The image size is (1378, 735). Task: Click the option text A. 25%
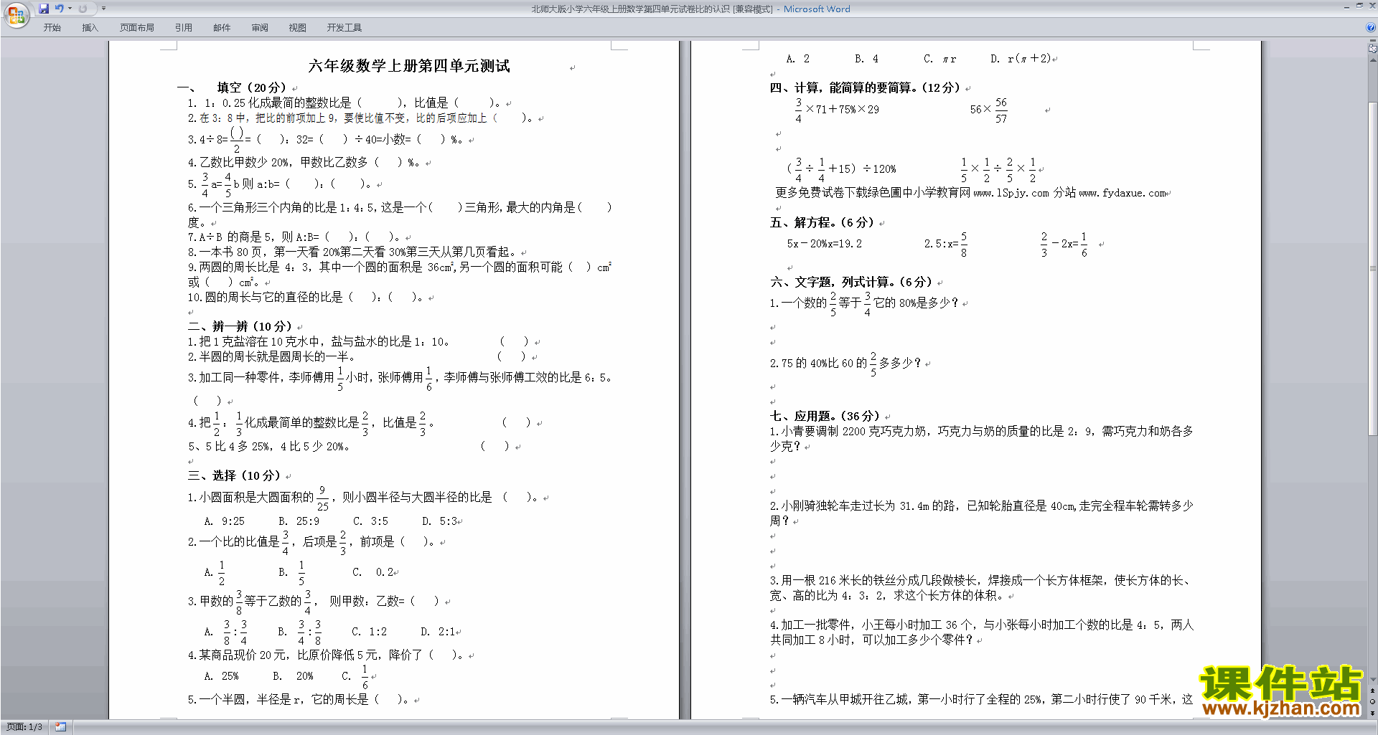(222, 676)
